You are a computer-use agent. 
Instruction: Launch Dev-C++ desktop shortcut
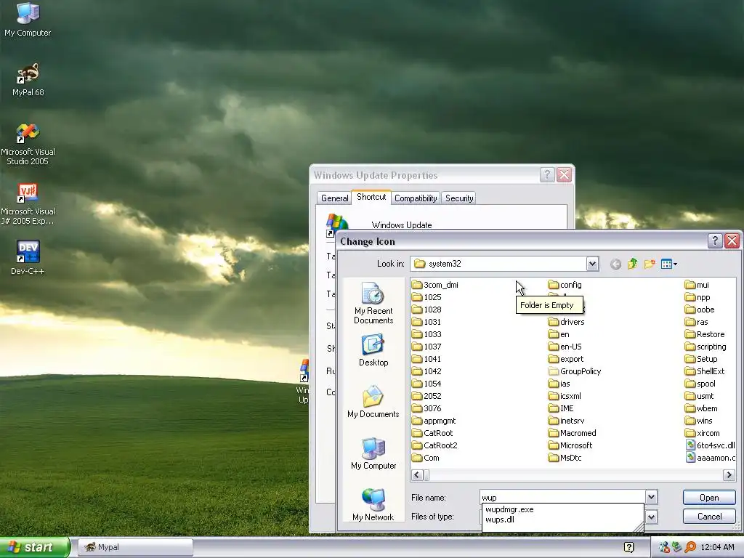click(x=28, y=258)
